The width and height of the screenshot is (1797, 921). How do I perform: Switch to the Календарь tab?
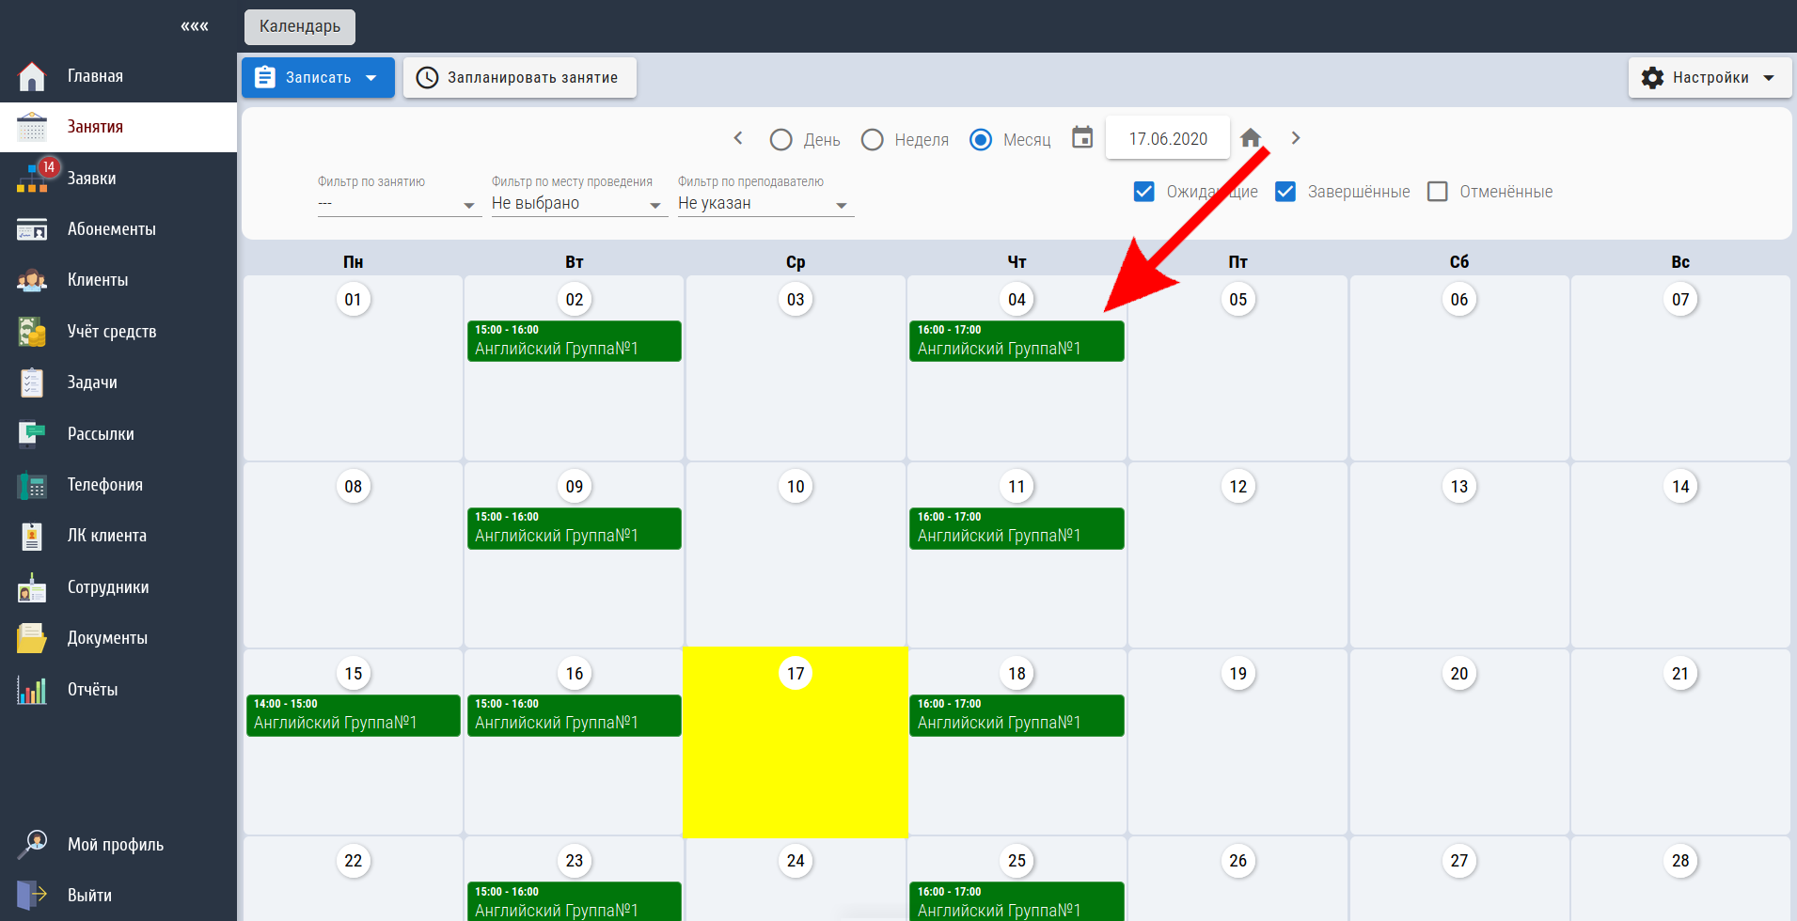pos(300,26)
